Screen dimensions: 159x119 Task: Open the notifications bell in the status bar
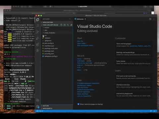[x=154, y=111]
